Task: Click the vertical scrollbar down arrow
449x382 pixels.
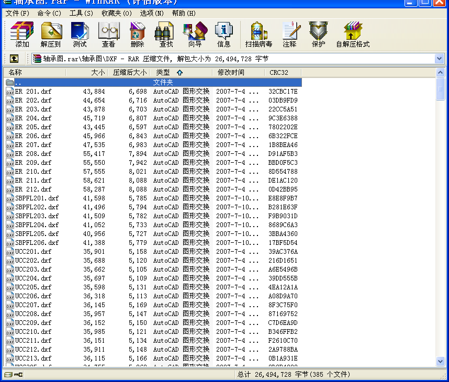Action: 441,362
